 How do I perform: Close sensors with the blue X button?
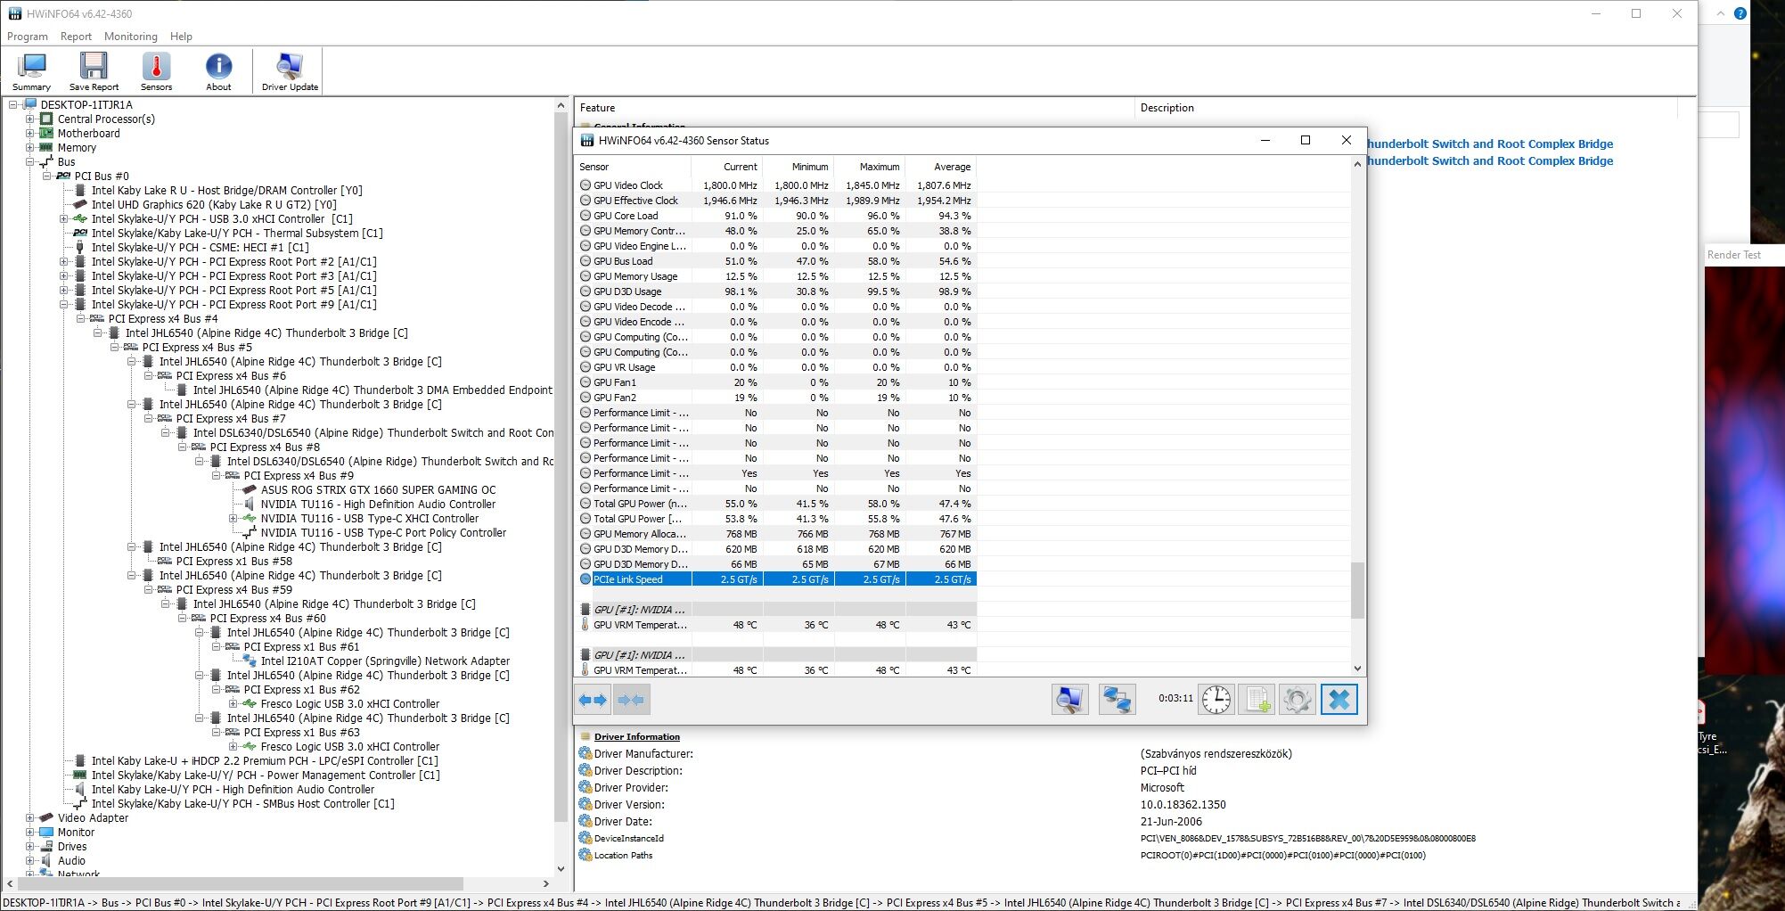click(1339, 700)
